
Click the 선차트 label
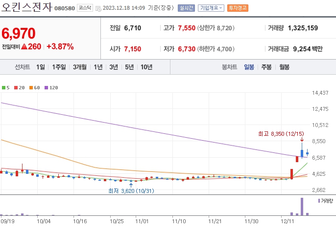[x=23, y=67]
